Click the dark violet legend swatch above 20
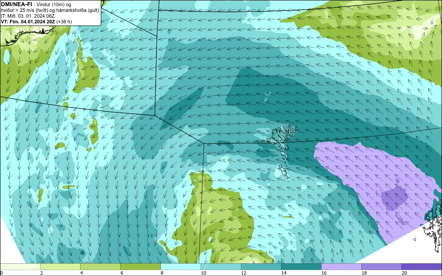This screenshot has width=442, height=276. [x=422, y=267]
